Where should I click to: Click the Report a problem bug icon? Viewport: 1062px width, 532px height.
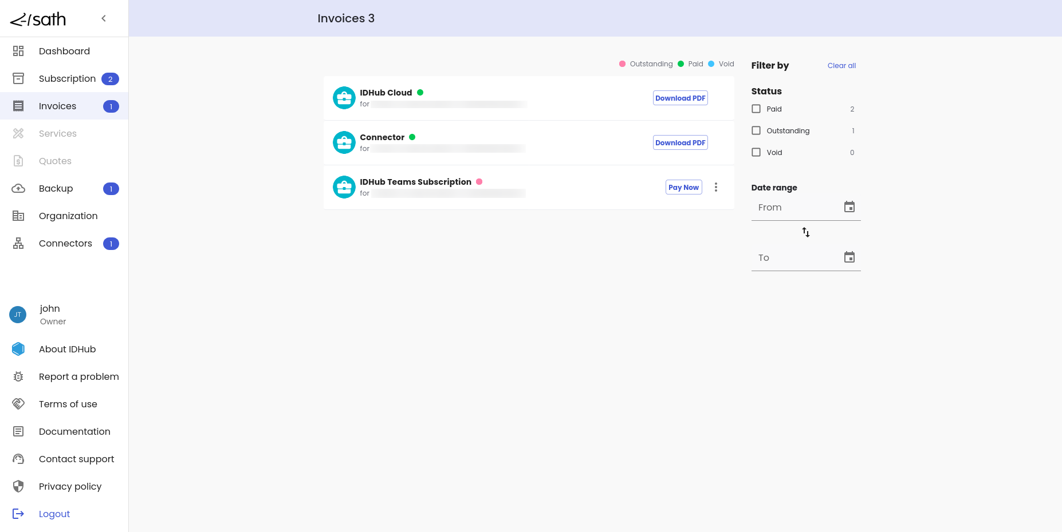point(18,376)
